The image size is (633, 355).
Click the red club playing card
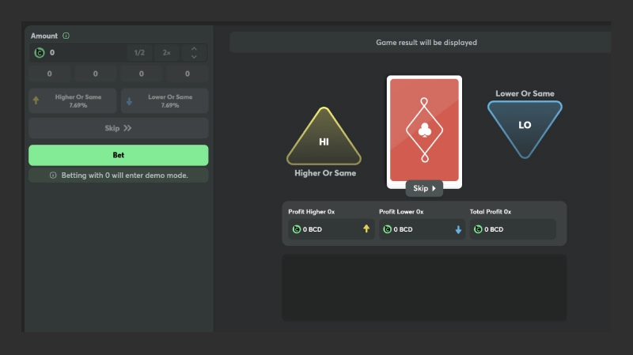pos(424,130)
